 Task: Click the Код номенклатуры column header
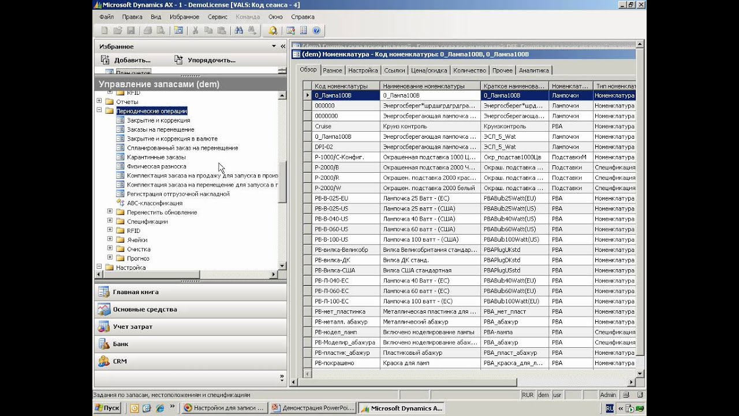346,86
